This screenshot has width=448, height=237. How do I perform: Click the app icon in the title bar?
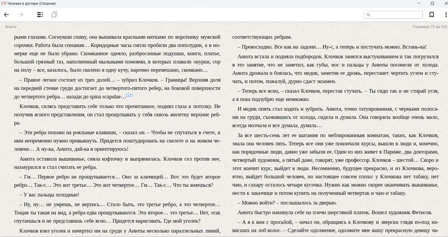click(x=4, y=4)
